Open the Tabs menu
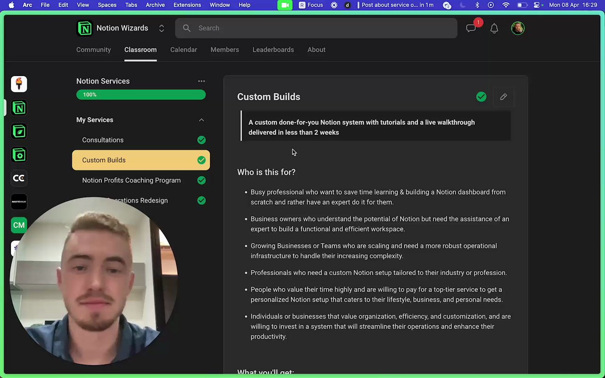The image size is (605, 378). point(131,5)
